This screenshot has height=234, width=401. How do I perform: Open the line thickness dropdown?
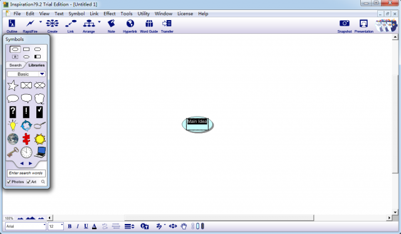point(130,226)
